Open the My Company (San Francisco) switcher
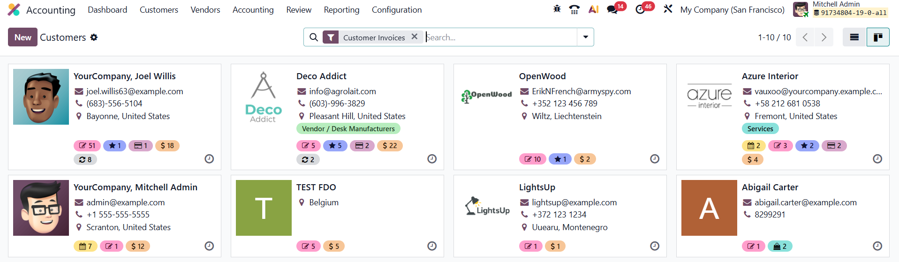899x262 pixels. 732,10
